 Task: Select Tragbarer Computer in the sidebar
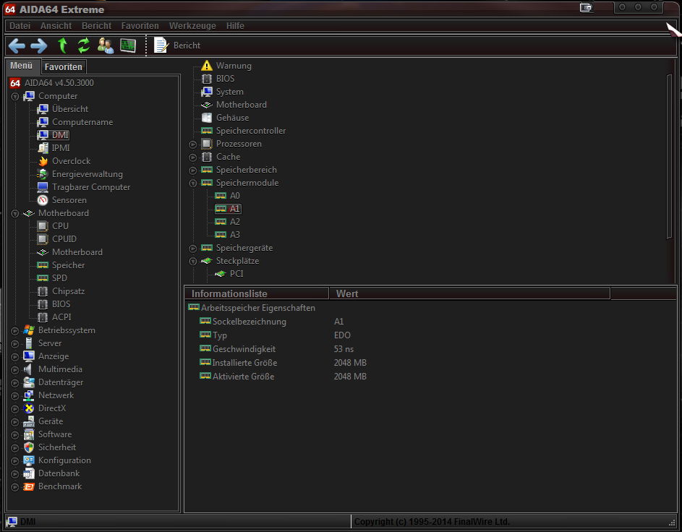pyautogui.click(x=91, y=187)
